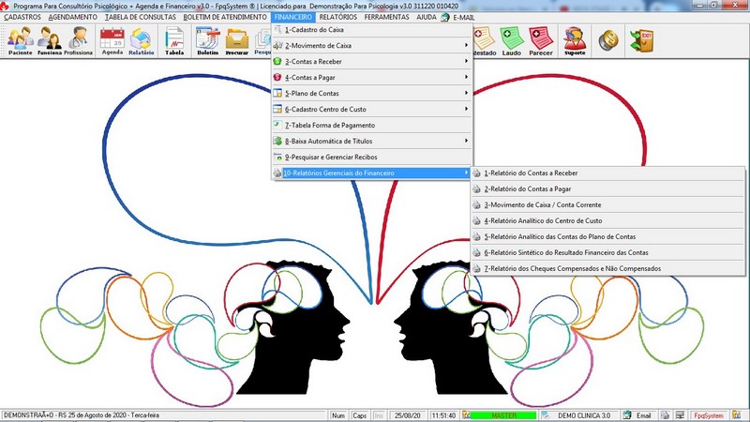Viewport: 750px width, 422px height.
Task: Open the Profissional toolbar icon
Action: tap(79, 41)
